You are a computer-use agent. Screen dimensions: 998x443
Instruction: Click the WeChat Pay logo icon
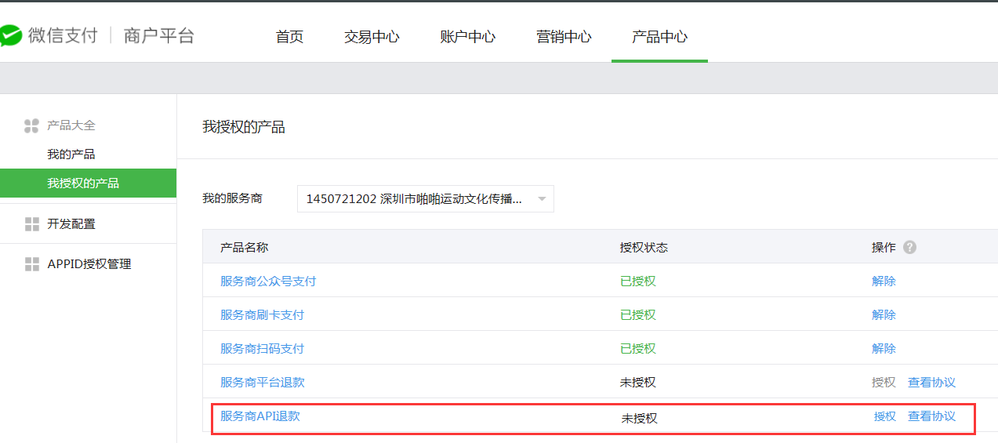(9, 35)
